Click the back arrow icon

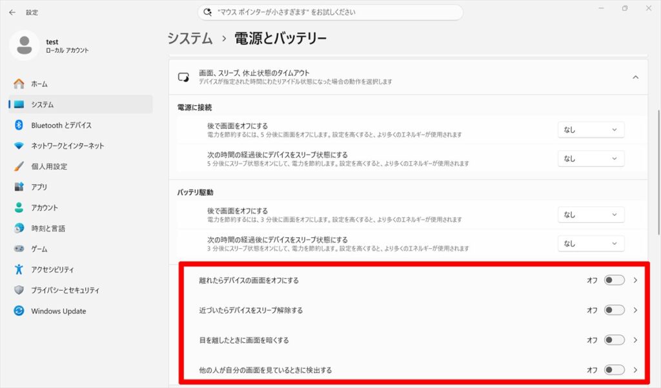point(12,12)
